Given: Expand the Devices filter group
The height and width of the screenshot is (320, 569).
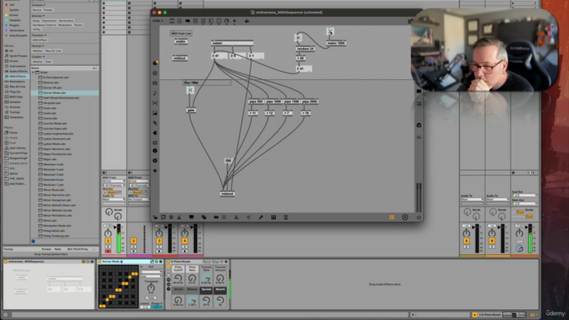Looking at the screenshot, I should pos(37,16).
